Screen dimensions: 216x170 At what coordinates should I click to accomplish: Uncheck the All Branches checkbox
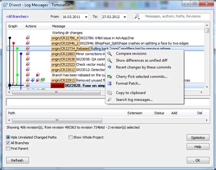tap(8, 143)
